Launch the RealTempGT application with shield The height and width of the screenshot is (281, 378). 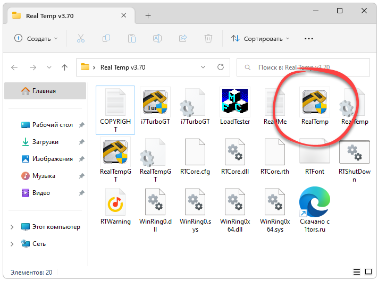tap(115, 160)
